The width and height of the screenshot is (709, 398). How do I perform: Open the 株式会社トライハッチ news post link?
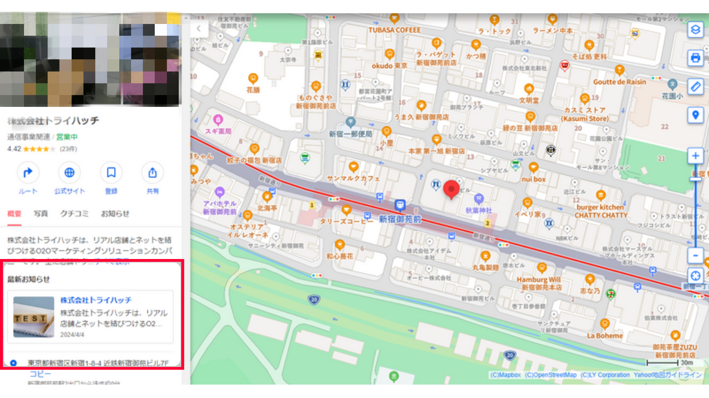[x=96, y=300]
